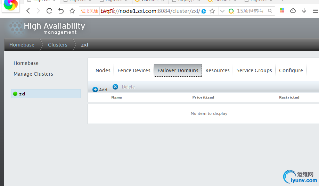Open Homebase in the left sidebar
The height and width of the screenshot is (186, 319).
(26, 63)
